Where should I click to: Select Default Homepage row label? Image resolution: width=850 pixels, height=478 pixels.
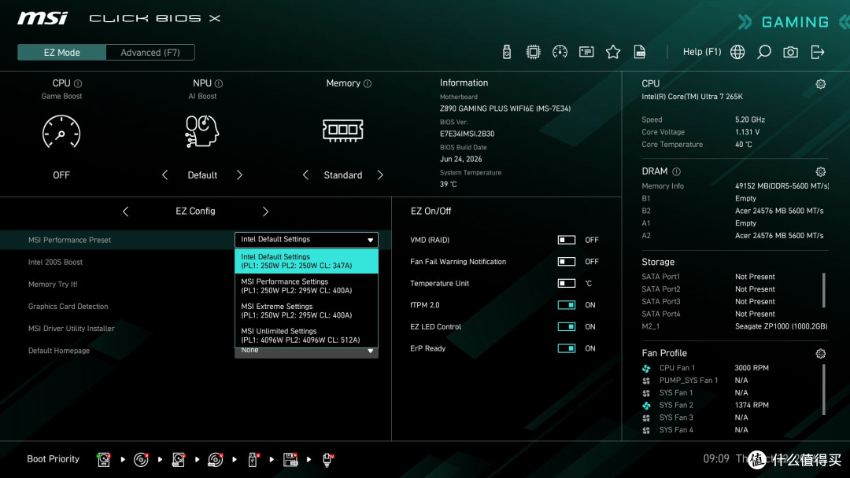pyautogui.click(x=59, y=351)
